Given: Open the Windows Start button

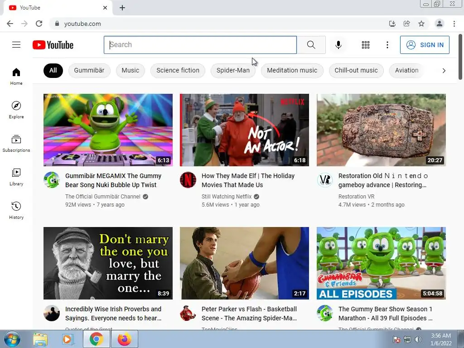Looking at the screenshot, I should tap(12, 339).
